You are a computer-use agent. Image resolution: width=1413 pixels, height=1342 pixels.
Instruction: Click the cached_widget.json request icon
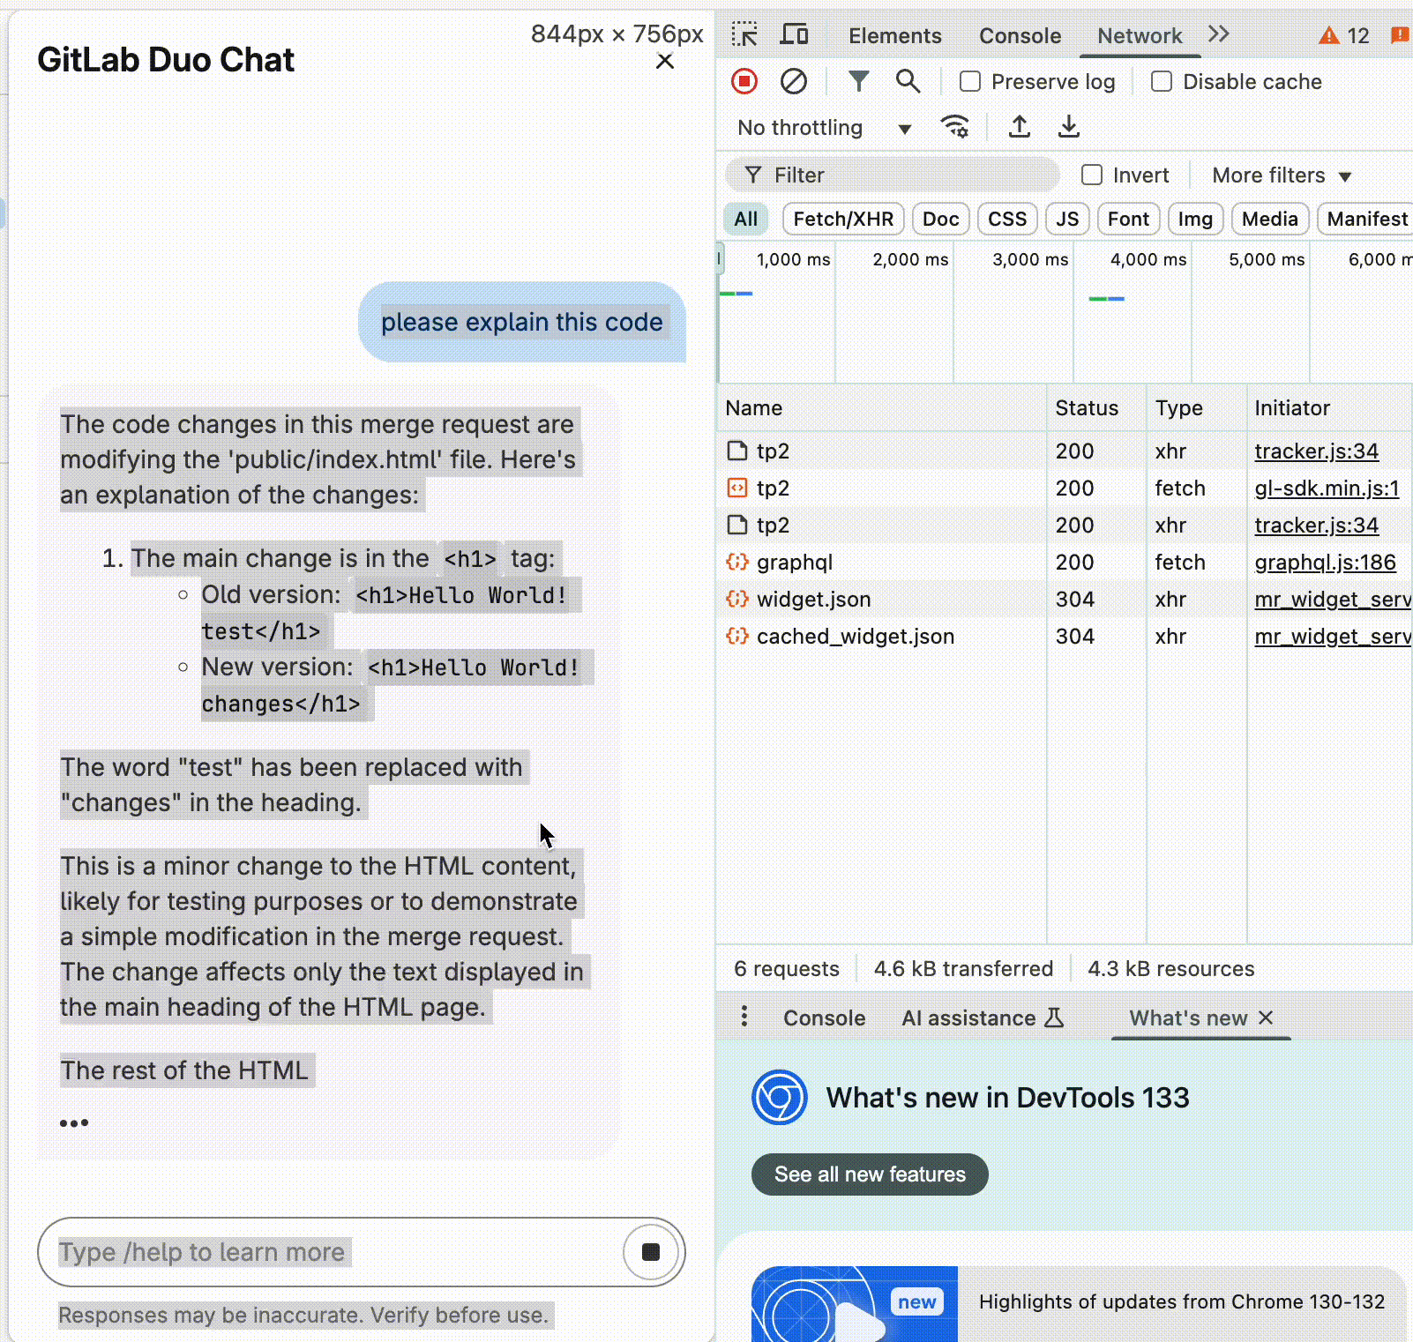tap(736, 636)
